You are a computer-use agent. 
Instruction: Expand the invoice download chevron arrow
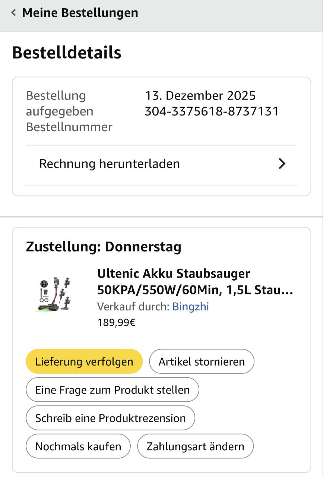click(282, 164)
